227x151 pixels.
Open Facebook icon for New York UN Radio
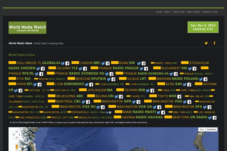pos(215,118)
